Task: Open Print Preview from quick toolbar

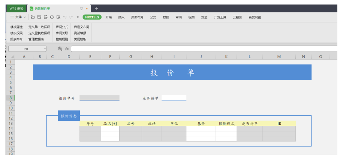Action: coord(58,17)
